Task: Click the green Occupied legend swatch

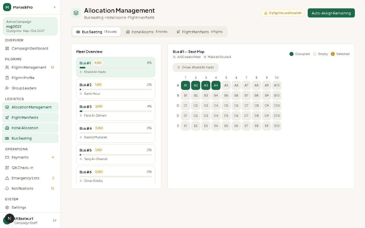Action: tap(291, 54)
